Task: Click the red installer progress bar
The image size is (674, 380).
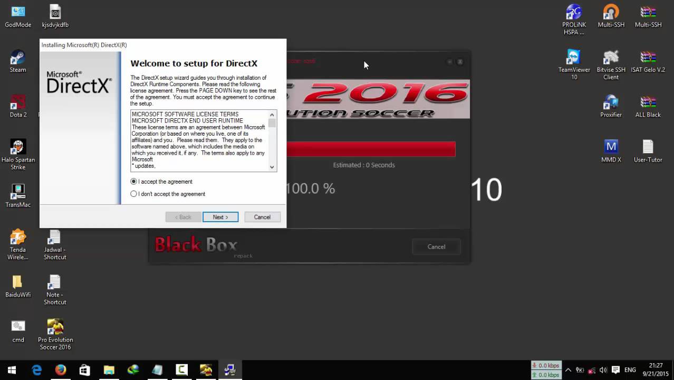Action: pos(371,149)
